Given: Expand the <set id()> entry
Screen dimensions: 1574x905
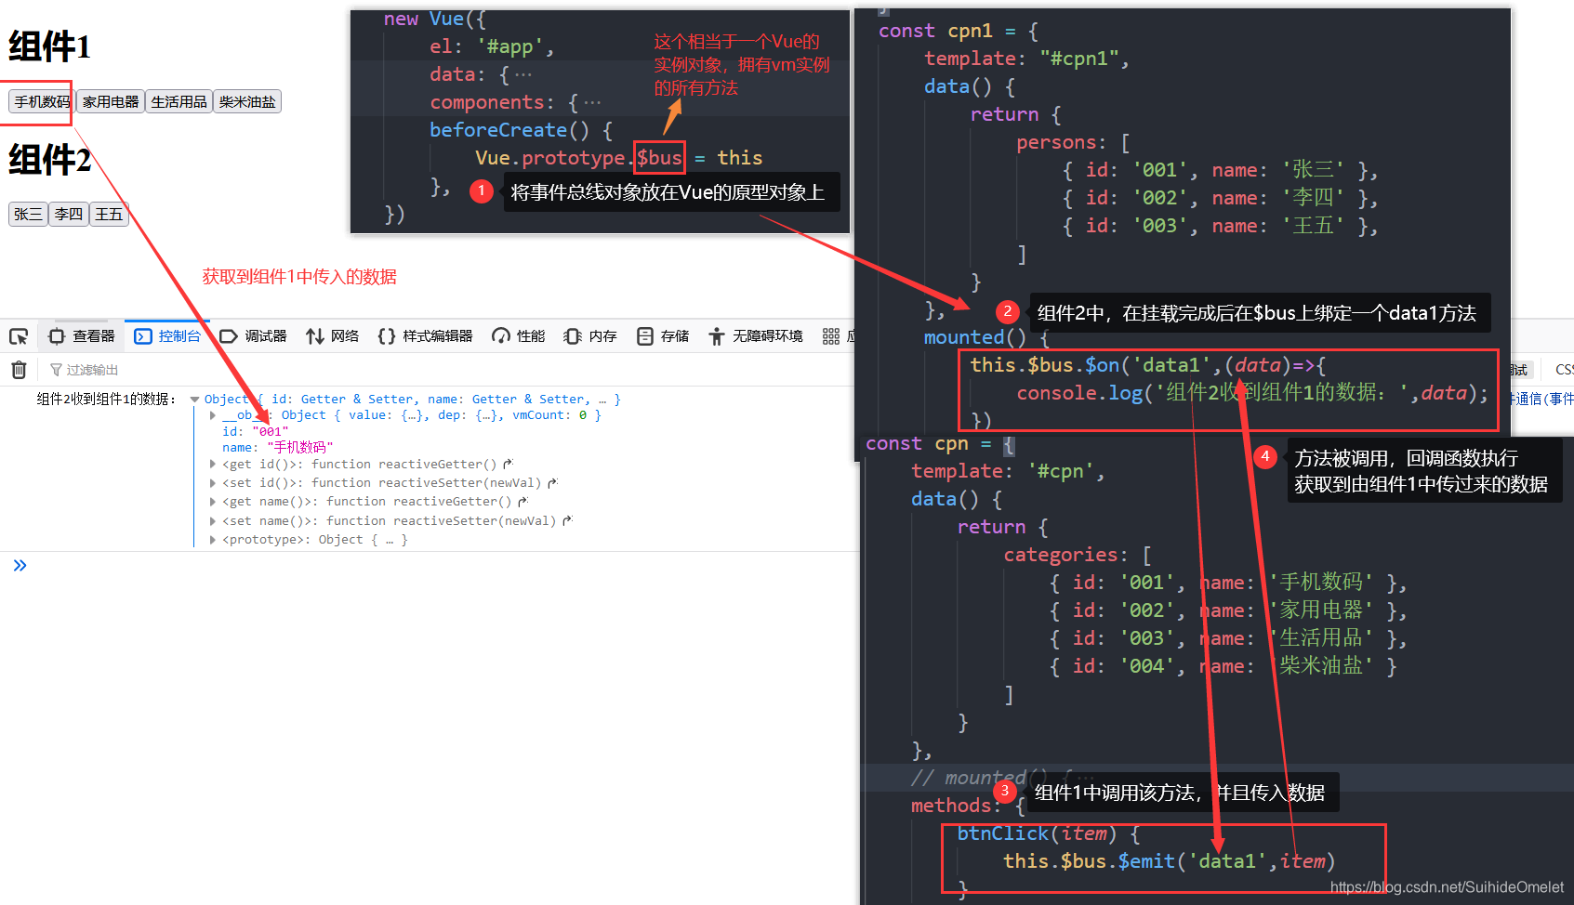Looking at the screenshot, I should tap(213, 483).
